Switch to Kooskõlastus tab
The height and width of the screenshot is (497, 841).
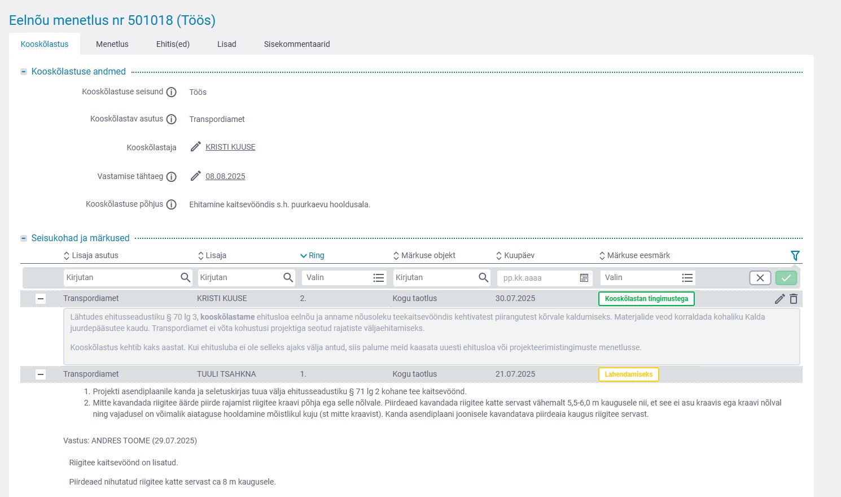point(45,44)
